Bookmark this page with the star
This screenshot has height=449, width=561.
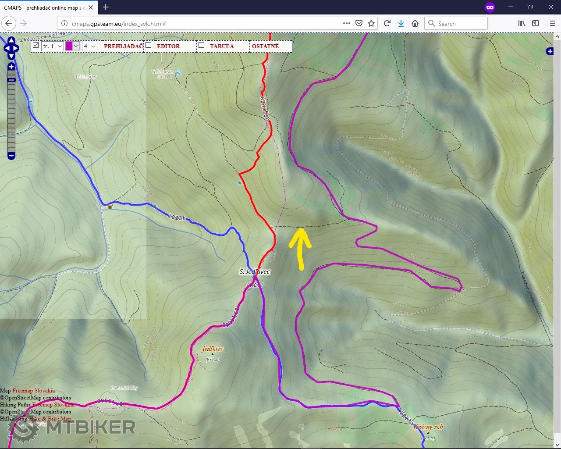(371, 24)
